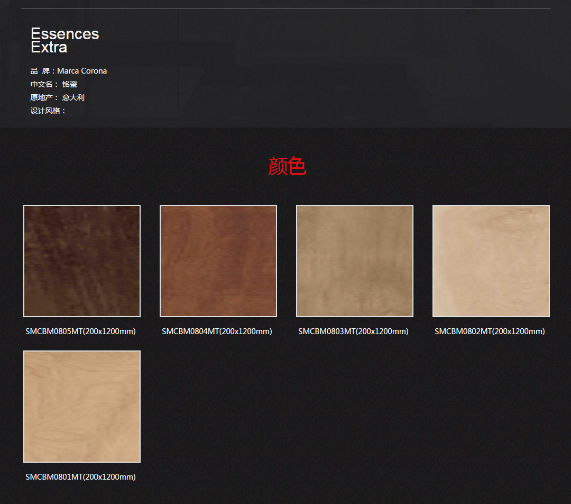Pick the pale maple SMCBM0801MT tile thumbnail
Image resolution: width=571 pixels, height=504 pixels.
pos(82,407)
